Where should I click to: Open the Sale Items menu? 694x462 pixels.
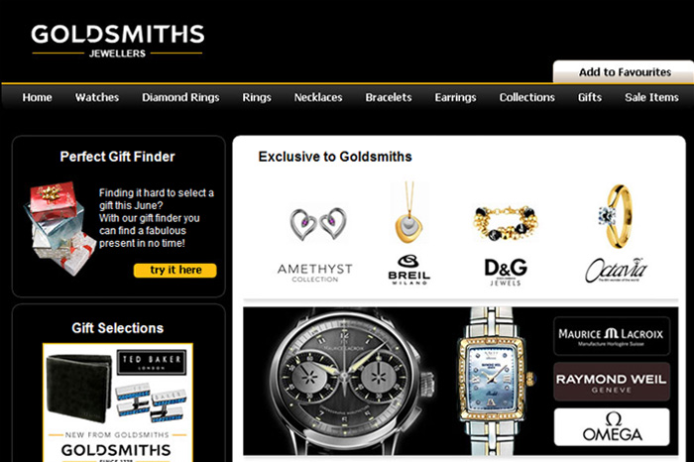tap(651, 97)
